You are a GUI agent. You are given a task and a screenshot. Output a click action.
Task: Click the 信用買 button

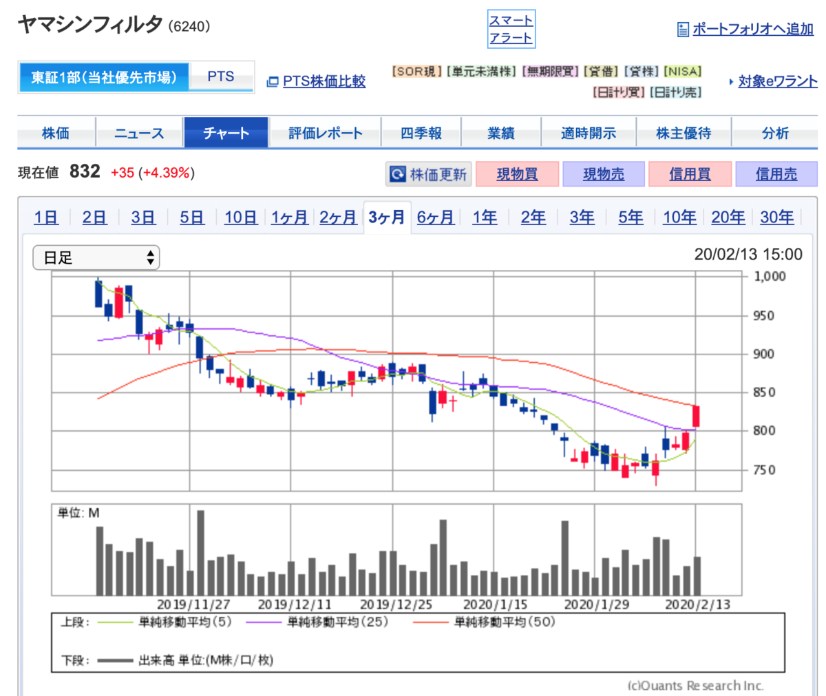[x=690, y=174]
